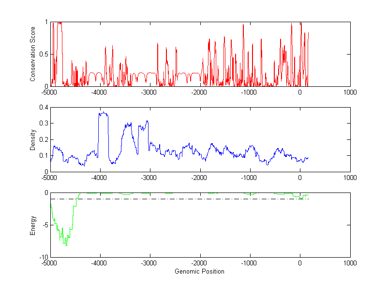
Task: Click empty area right of red curve
Action: (329, 53)
